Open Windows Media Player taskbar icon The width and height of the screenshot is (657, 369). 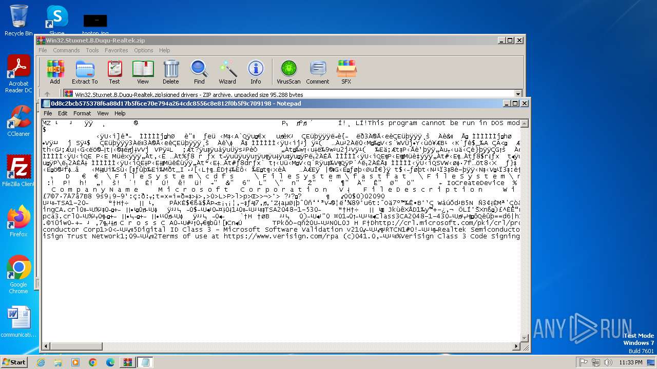point(75,362)
